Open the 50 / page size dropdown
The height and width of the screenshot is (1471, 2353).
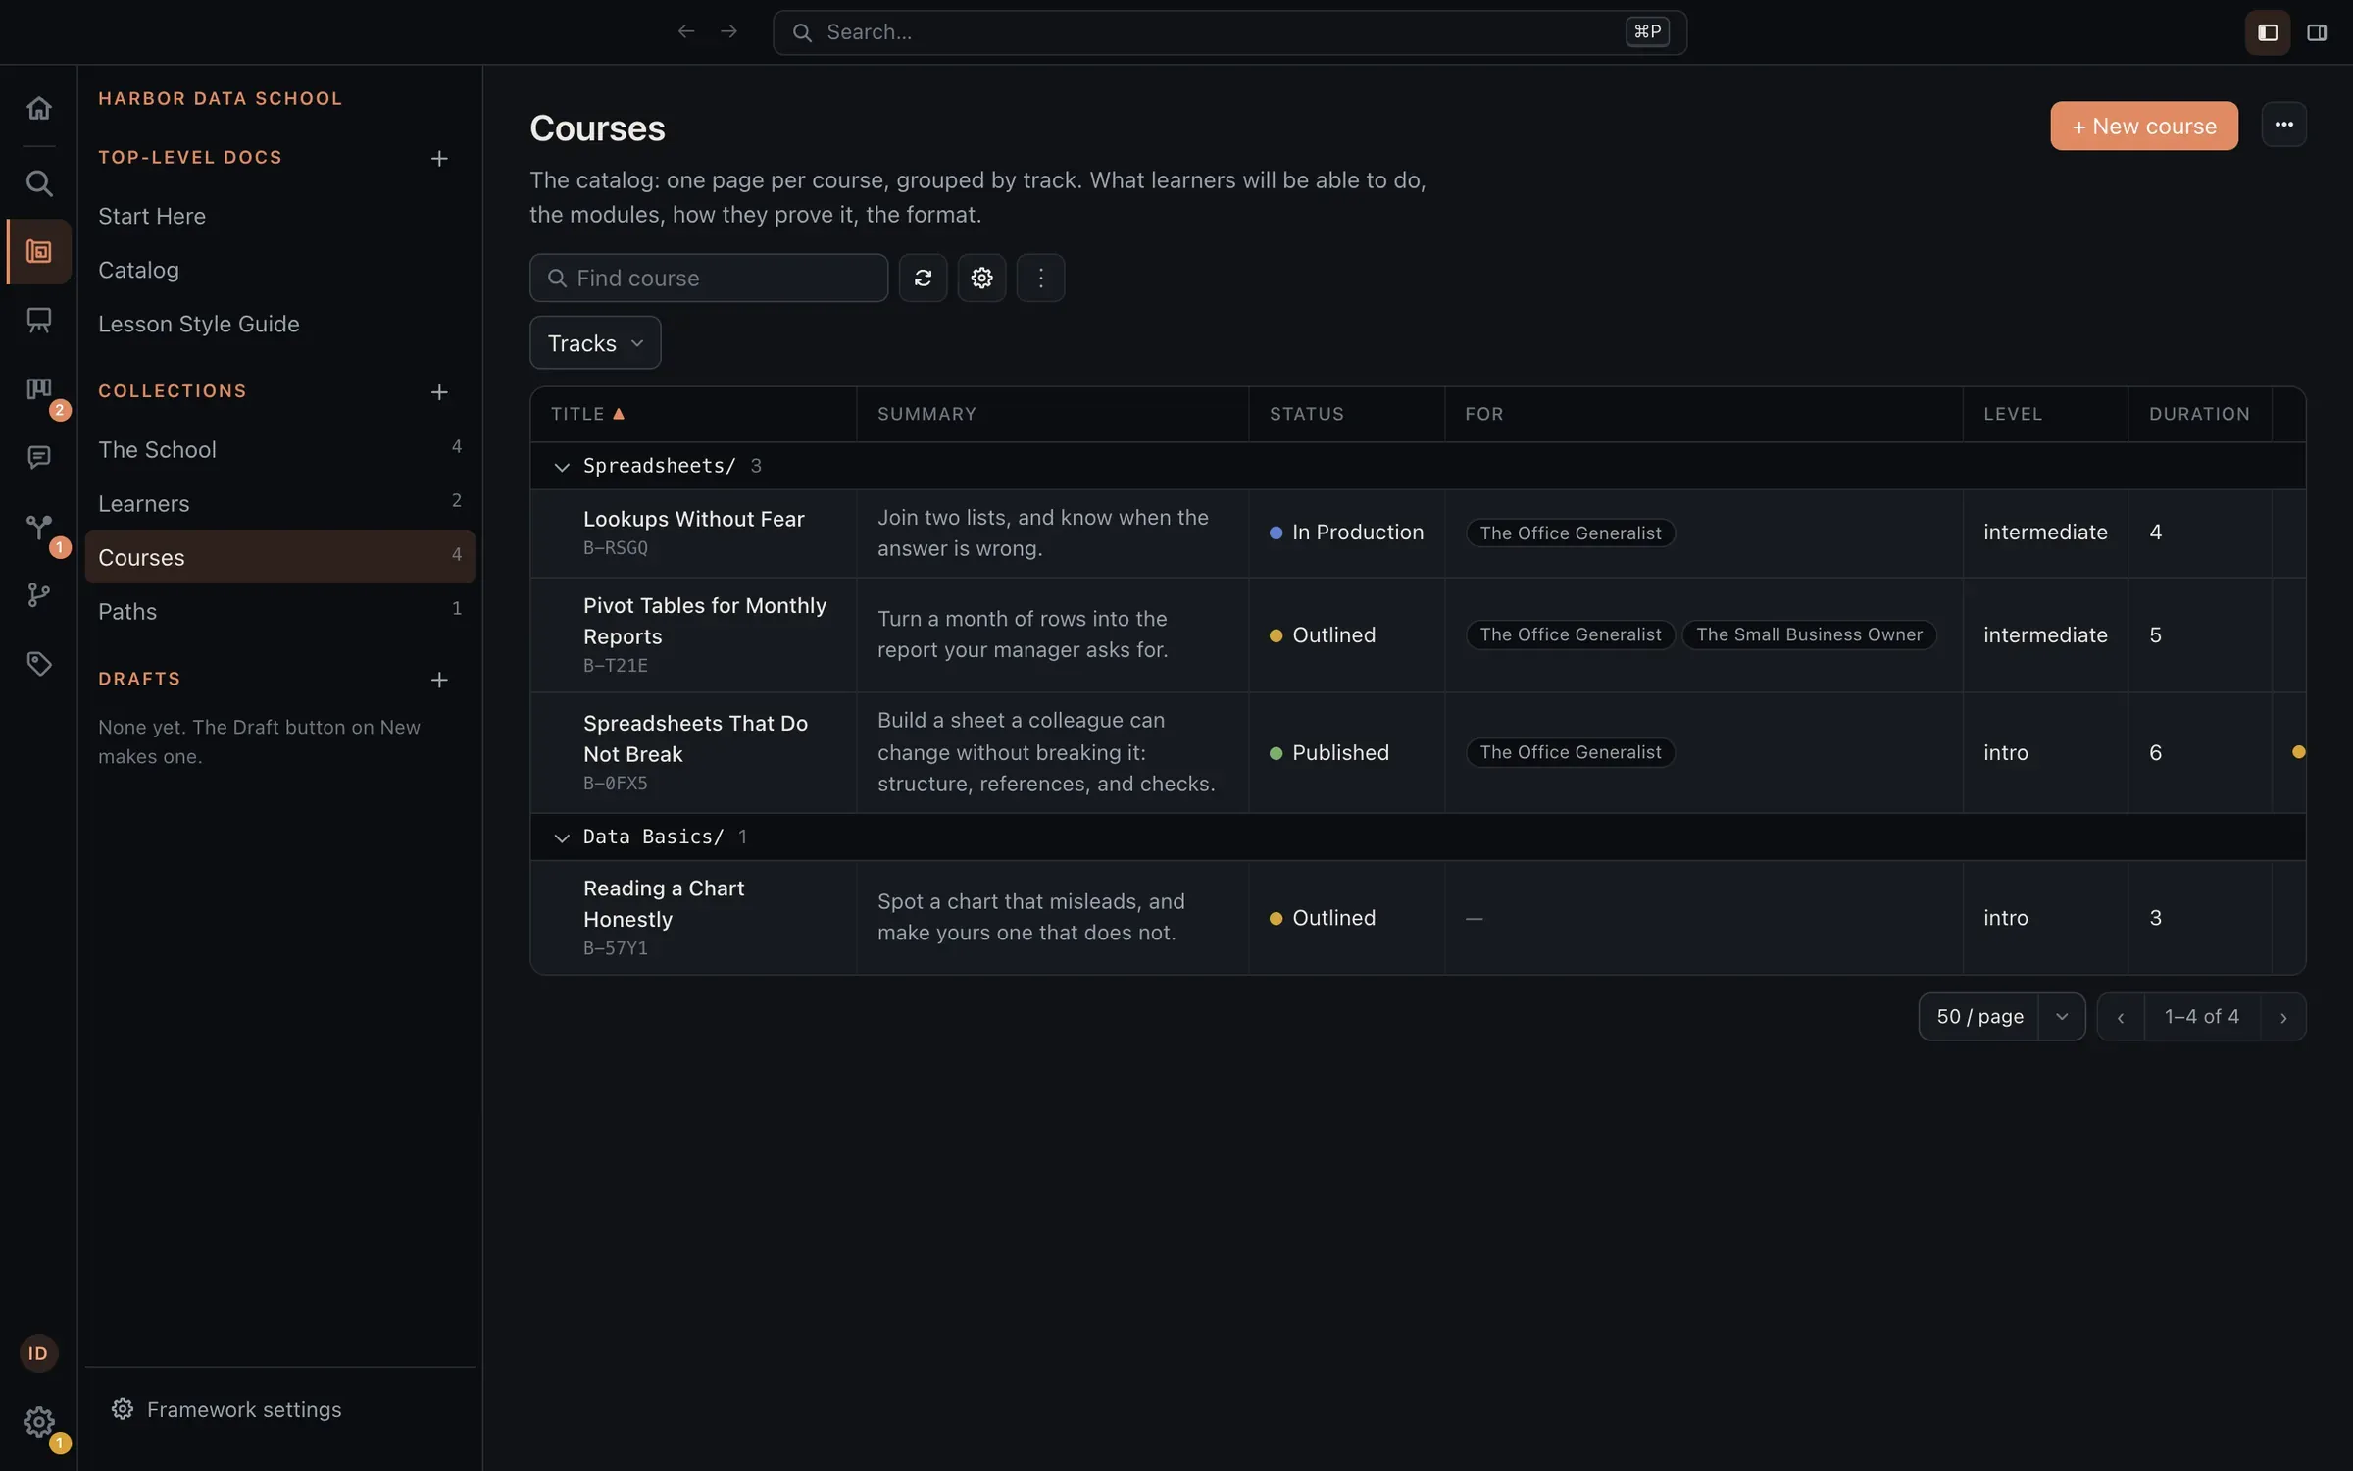pos(2001,1017)
